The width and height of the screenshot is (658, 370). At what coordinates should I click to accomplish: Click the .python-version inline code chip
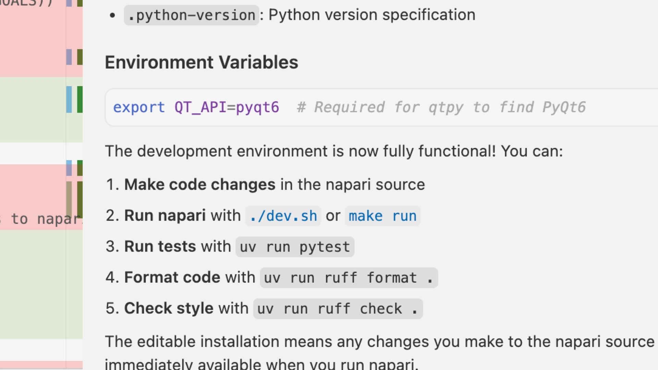[x=192, y=15]
